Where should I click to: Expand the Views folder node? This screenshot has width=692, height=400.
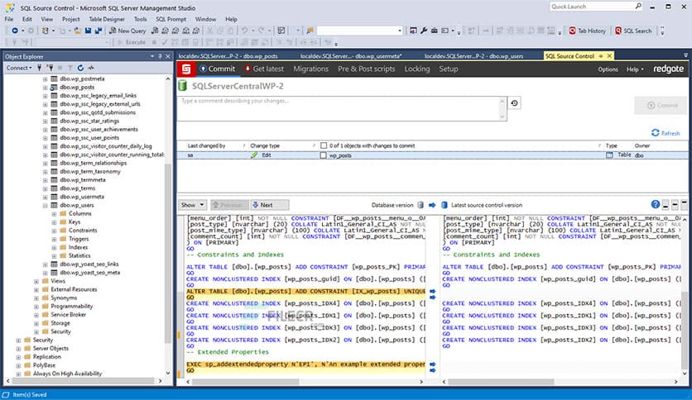coord(36,281)
